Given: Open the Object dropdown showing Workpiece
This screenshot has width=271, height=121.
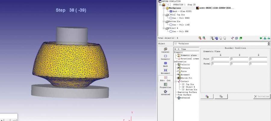Looking at the screenshot, I should click(269, 43).
